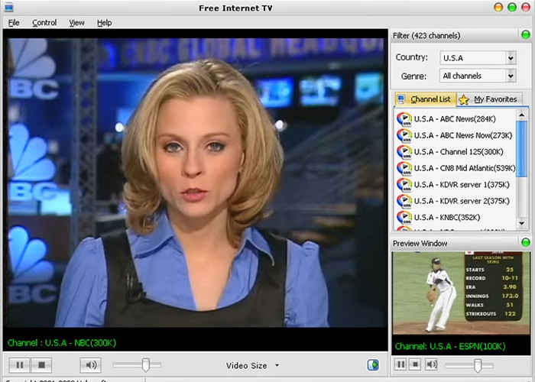
Task: Click the channel list scrollbar up arrow
Action: tap(522, 115)
